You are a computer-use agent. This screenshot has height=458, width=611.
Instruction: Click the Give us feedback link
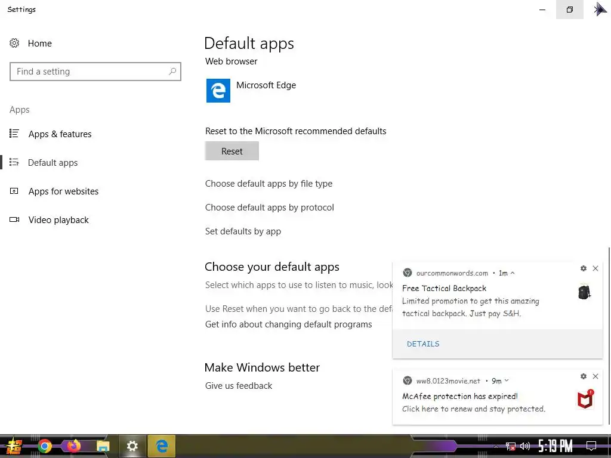tap(239, 386)
